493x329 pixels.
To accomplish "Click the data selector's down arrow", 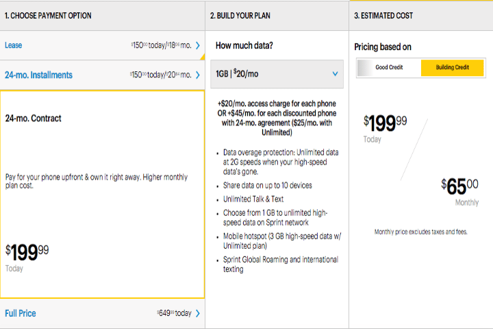I will (x=334, y=74).
